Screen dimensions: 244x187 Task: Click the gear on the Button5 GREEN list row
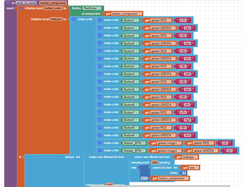coord(100,89)
